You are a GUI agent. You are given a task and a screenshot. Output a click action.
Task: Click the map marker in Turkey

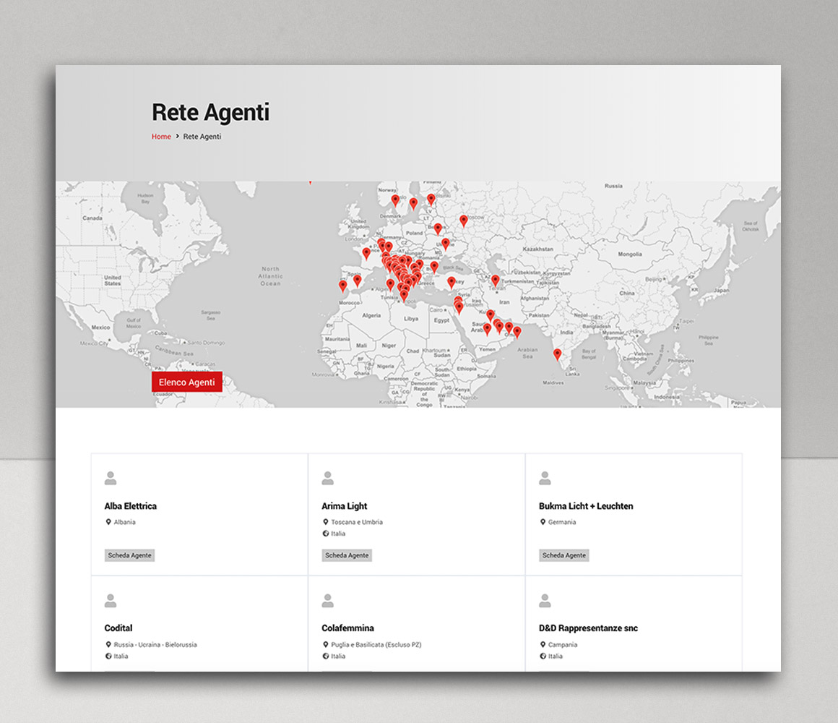pyautogui.click(x=451, y=282)
